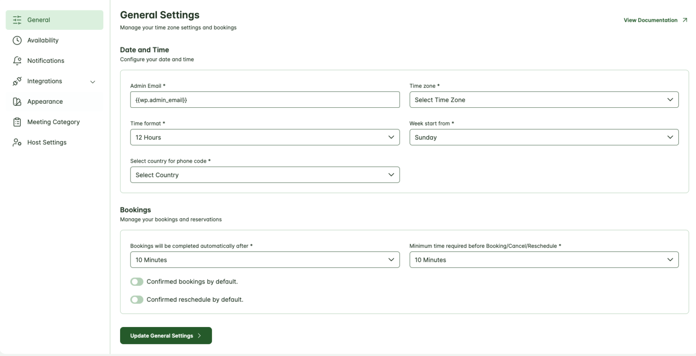Select the Availability clock icon

(17, 40)
